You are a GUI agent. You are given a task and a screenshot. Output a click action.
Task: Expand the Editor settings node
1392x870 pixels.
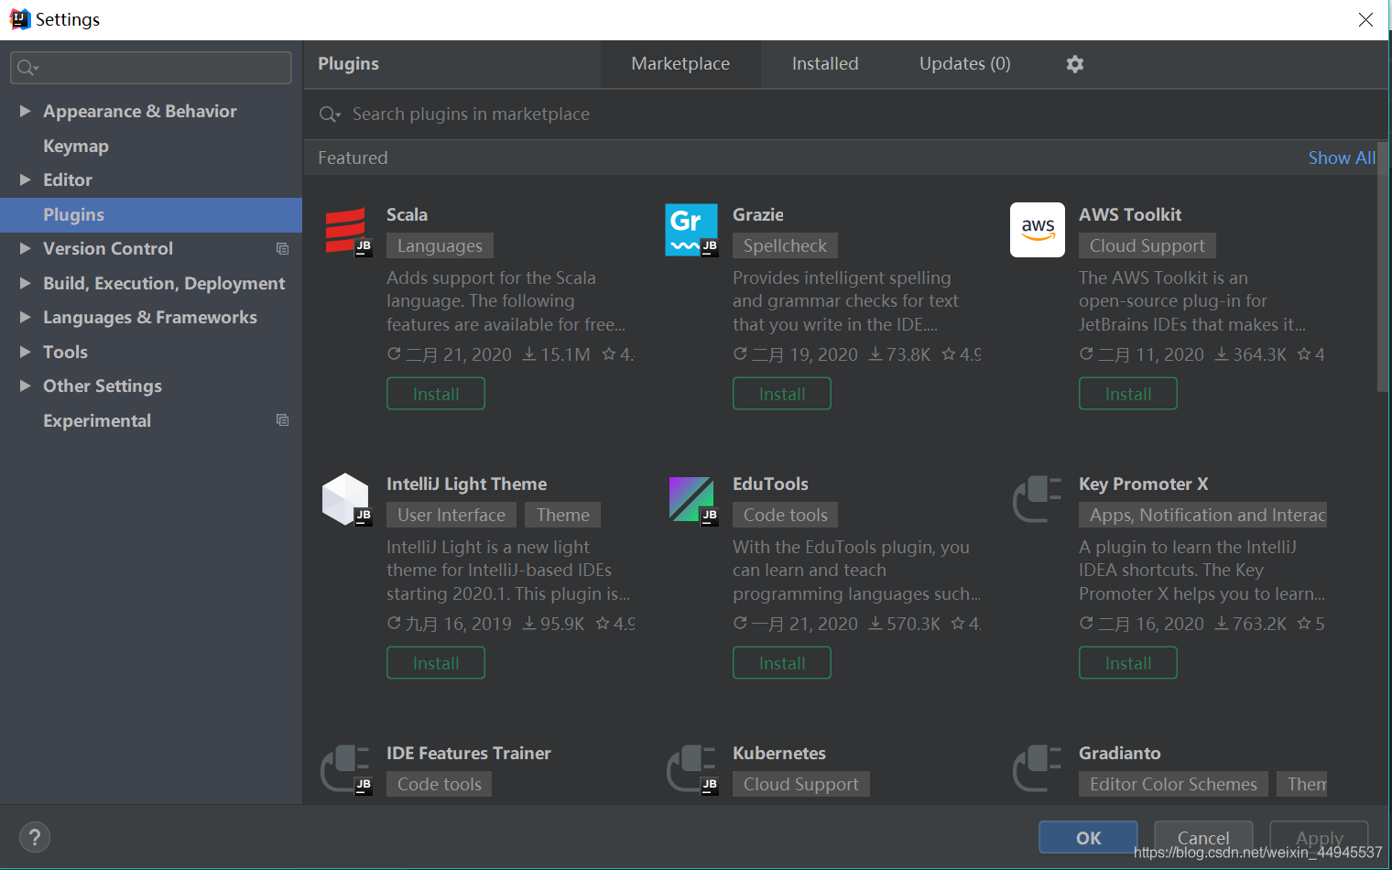[x=26, y=179]
